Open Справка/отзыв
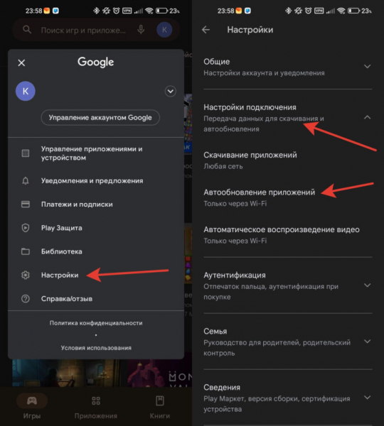Image resolution: width=384 pixels, height=426 pixels. [96, 299]
